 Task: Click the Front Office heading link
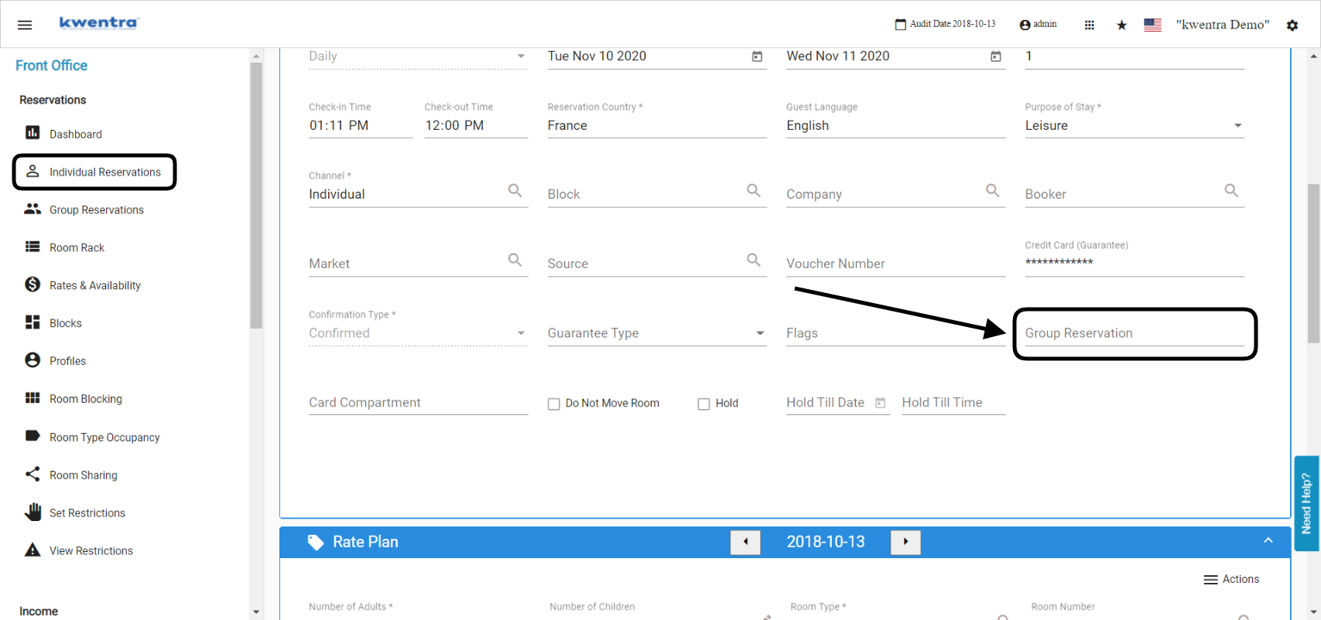(51, 66)
